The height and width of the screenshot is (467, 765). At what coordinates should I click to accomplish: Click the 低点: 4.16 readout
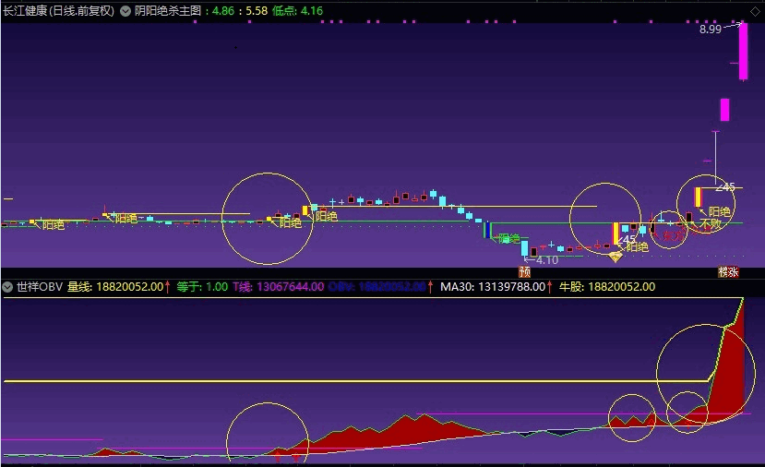coord(298,11)
